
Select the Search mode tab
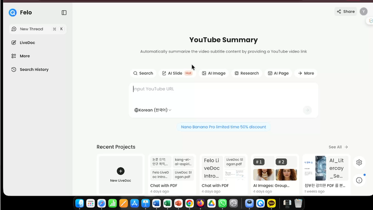pyautogui.click(x=143, y=73)
